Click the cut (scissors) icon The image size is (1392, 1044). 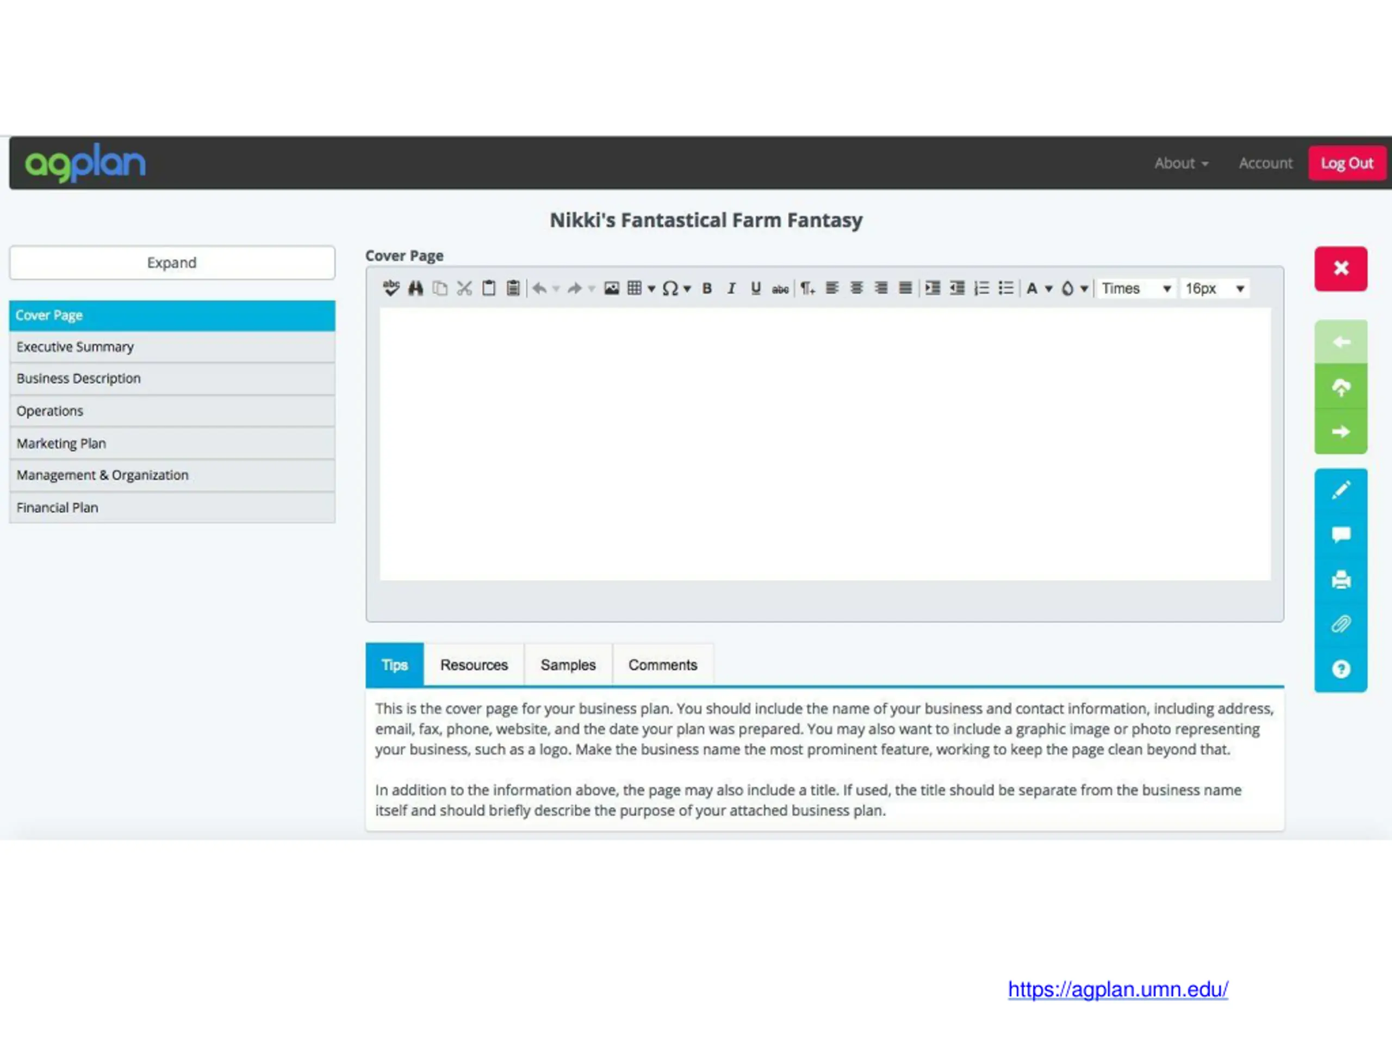point(464,288)
